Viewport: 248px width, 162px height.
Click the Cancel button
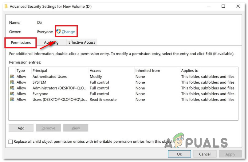pyautogui.click(x=205, y=154)
